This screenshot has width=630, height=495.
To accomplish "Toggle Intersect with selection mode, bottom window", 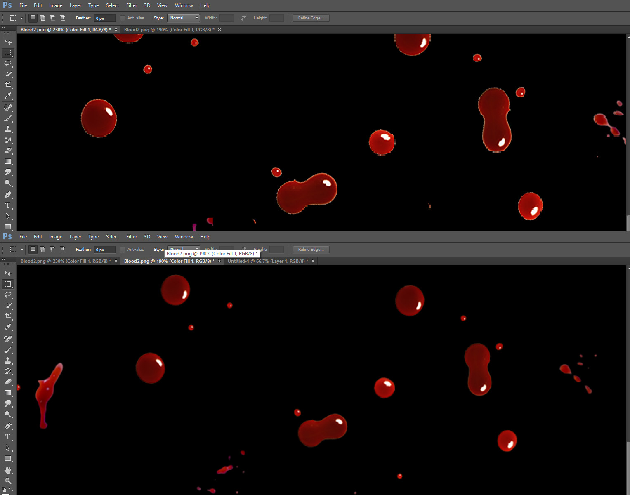I will [x=62, y=249].
